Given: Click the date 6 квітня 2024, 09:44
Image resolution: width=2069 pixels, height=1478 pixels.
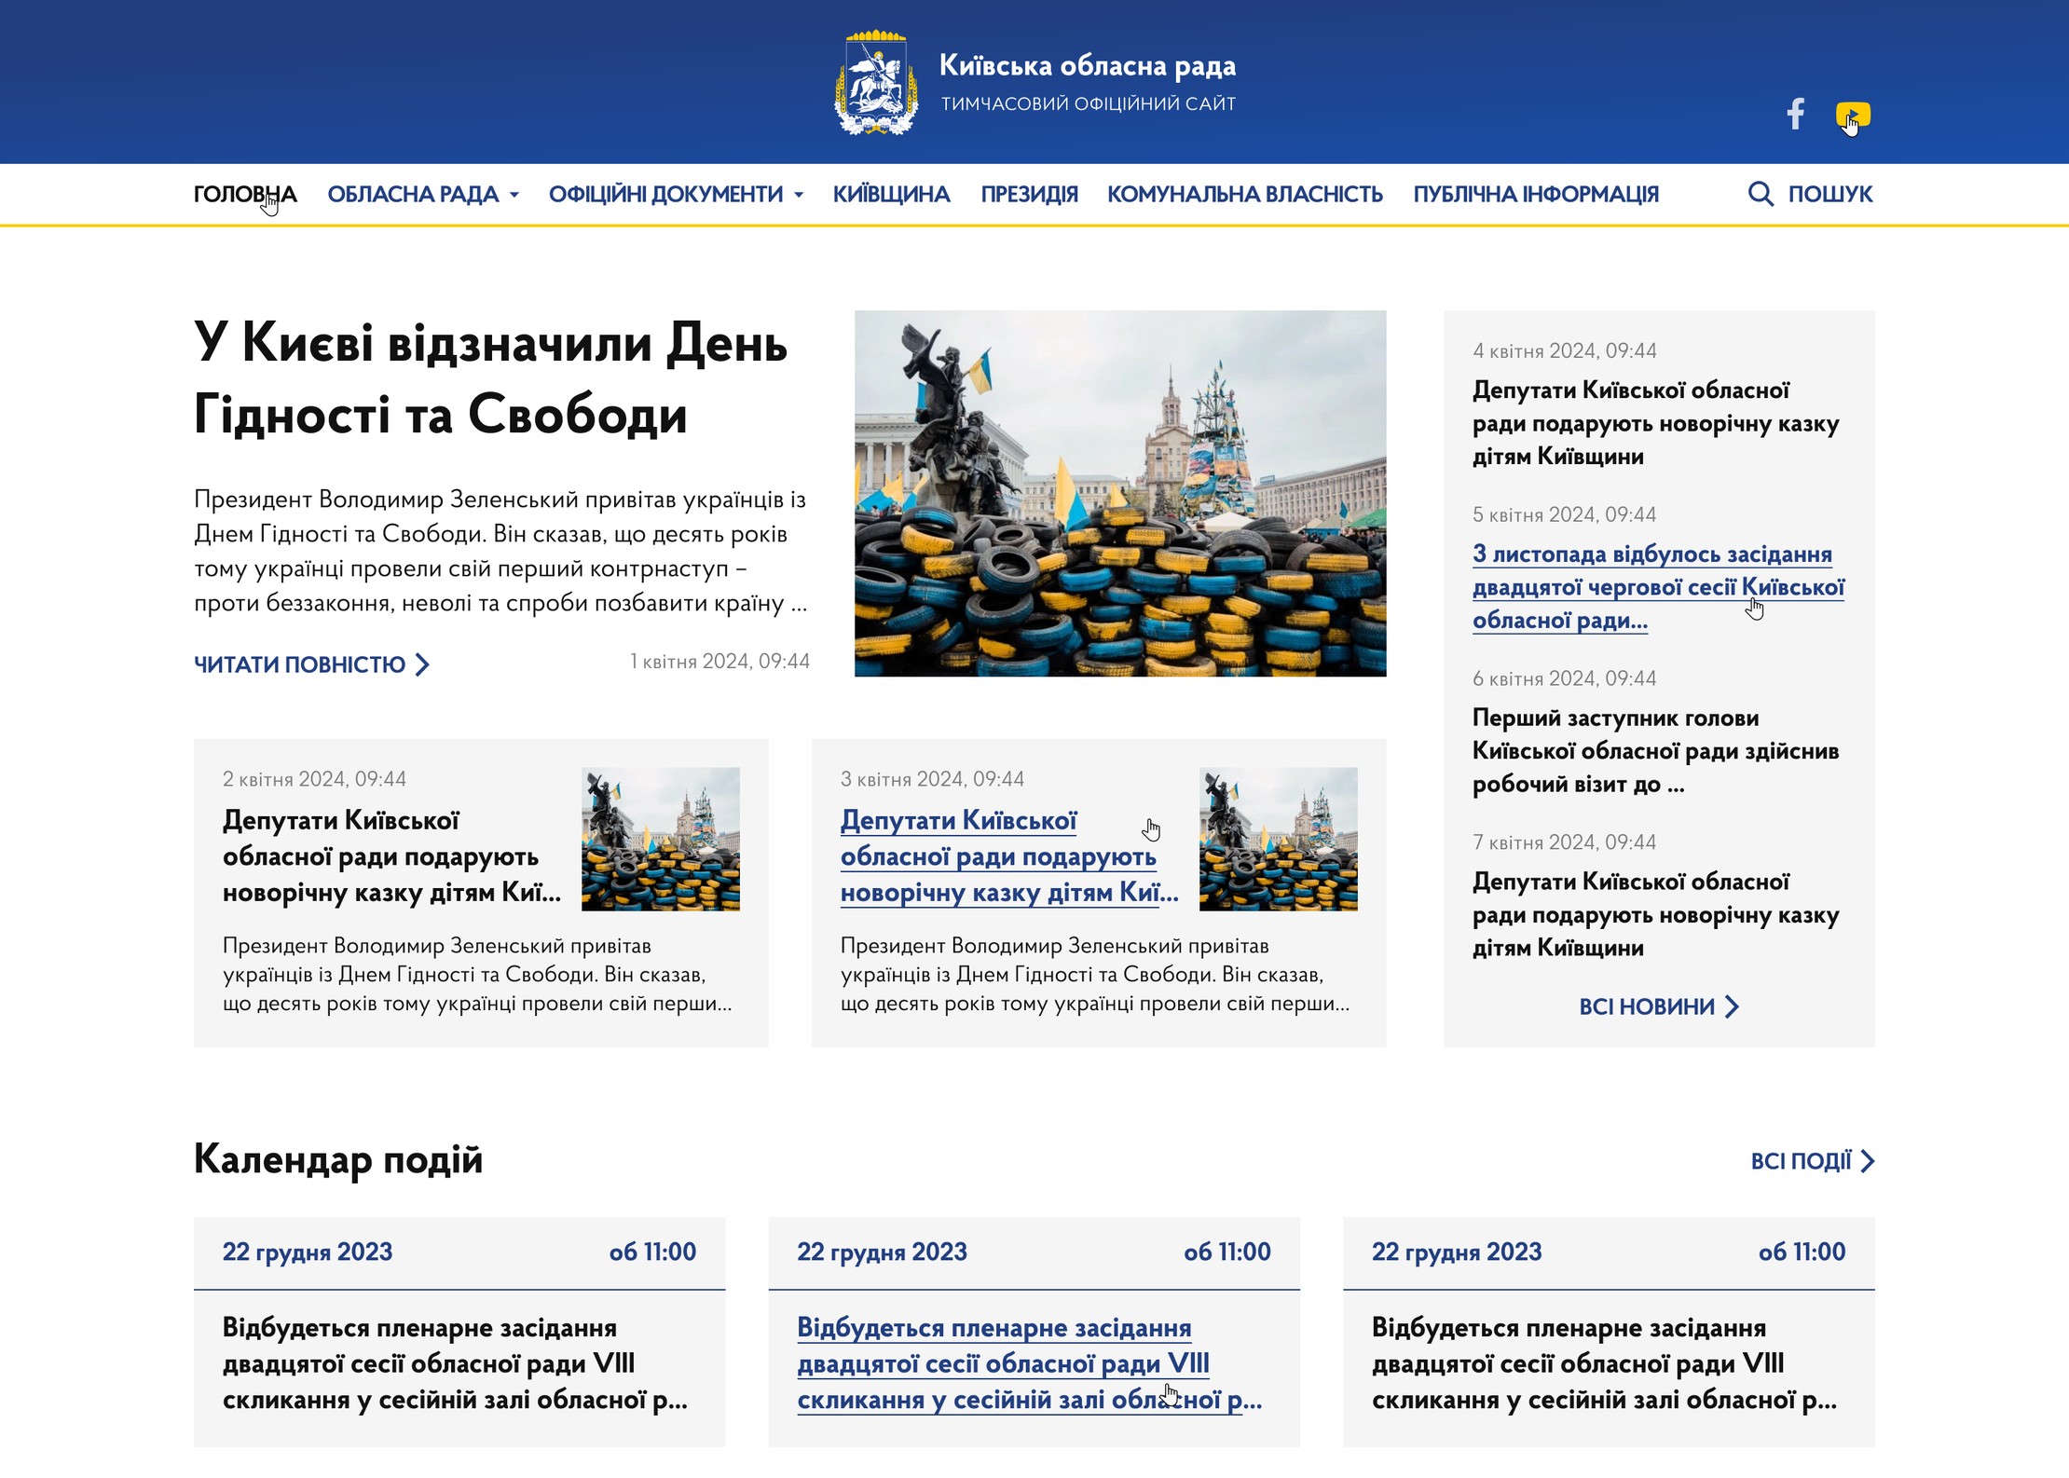Looking at the screenshot, I should coord(1564,678).
